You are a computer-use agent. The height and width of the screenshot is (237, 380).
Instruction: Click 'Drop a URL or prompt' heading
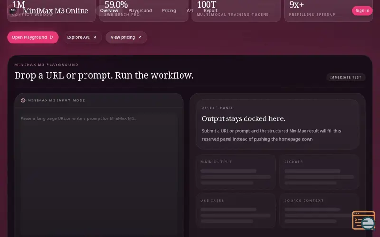tap(104, 75)
